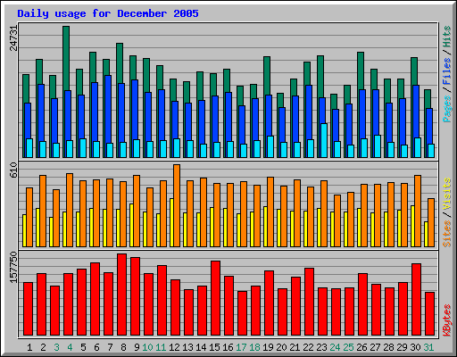Click the orange visits bar for day 12

(177, 205)
